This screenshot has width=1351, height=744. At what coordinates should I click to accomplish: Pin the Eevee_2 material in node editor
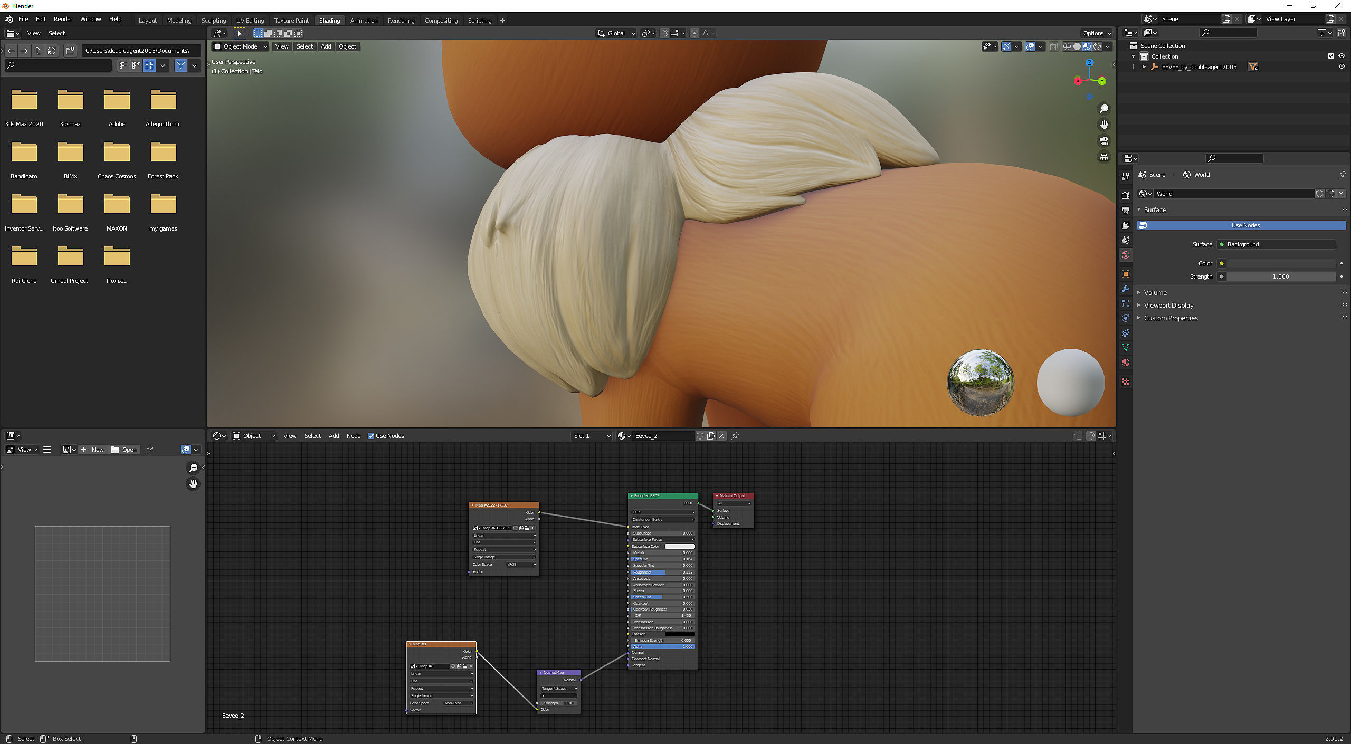click(735, 436)
